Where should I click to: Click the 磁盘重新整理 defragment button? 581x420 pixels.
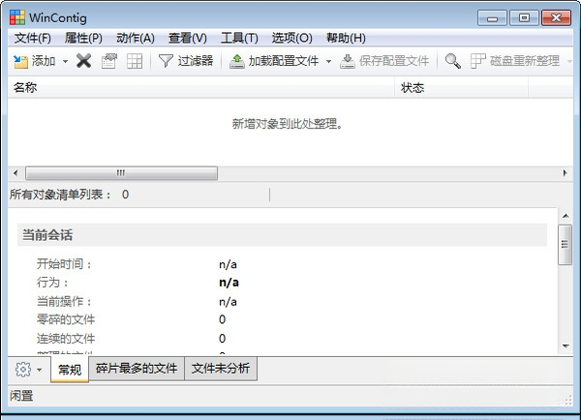coord(515,61)
